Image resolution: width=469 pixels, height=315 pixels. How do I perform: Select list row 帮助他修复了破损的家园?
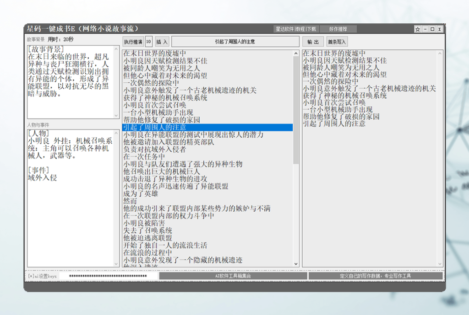(207, 120)
